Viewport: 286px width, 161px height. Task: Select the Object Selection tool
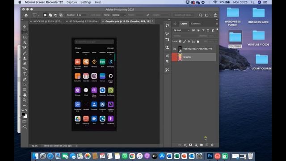click(25, 42)
